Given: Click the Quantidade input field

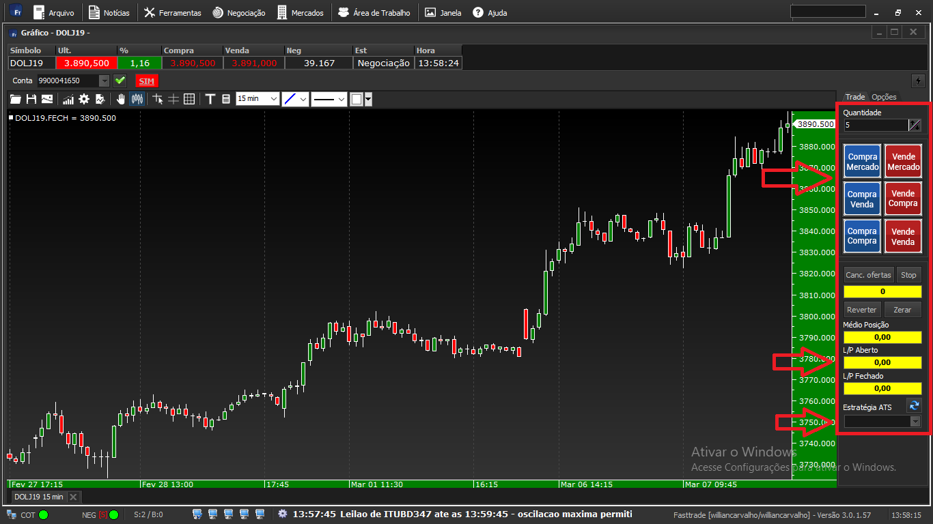Looking at the screenshot, I should (x=876, y=126).
